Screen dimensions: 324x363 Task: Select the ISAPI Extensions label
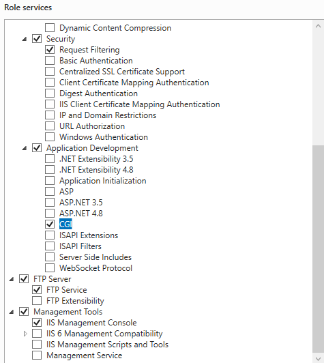click(x=89, y=235)
